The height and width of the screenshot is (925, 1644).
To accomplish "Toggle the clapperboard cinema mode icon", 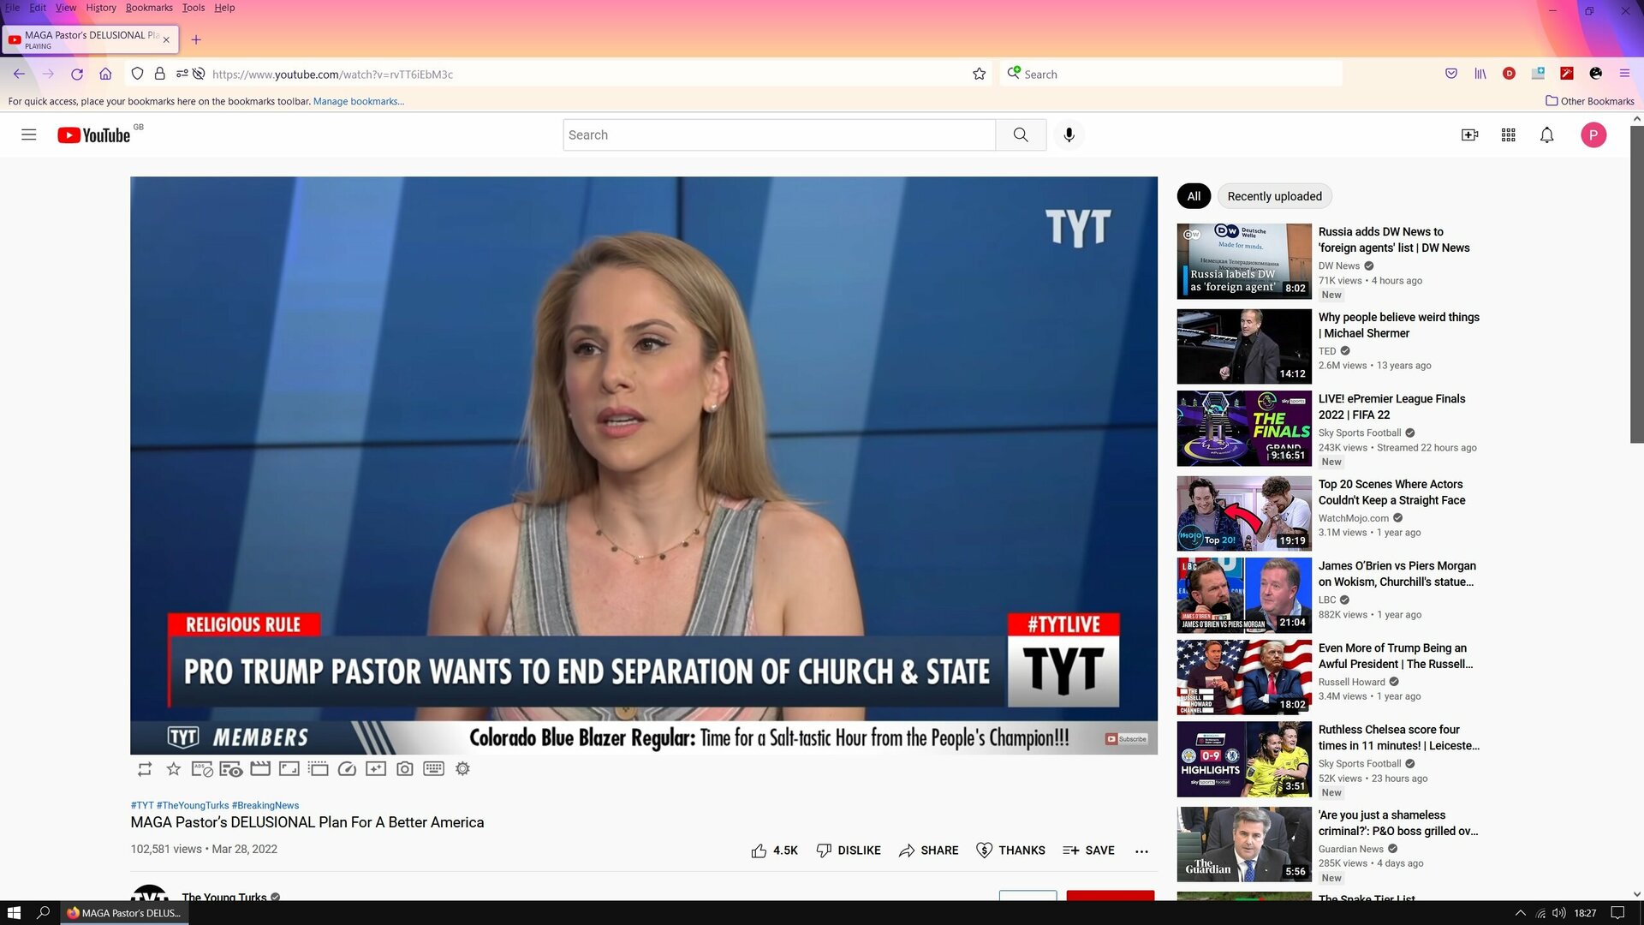I will click(260, 769).
